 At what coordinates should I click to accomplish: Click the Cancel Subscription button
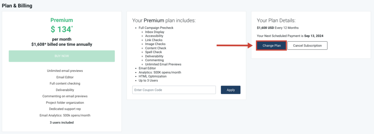pos(307,45)
